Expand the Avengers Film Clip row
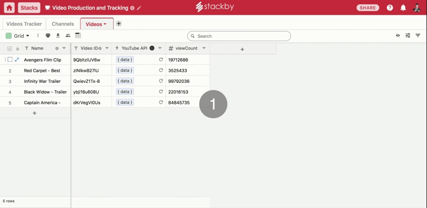This screenshot has width=427, height=208. click(x=17, y=60)
